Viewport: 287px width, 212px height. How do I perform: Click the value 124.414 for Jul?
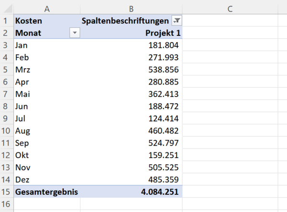point(131,118)
